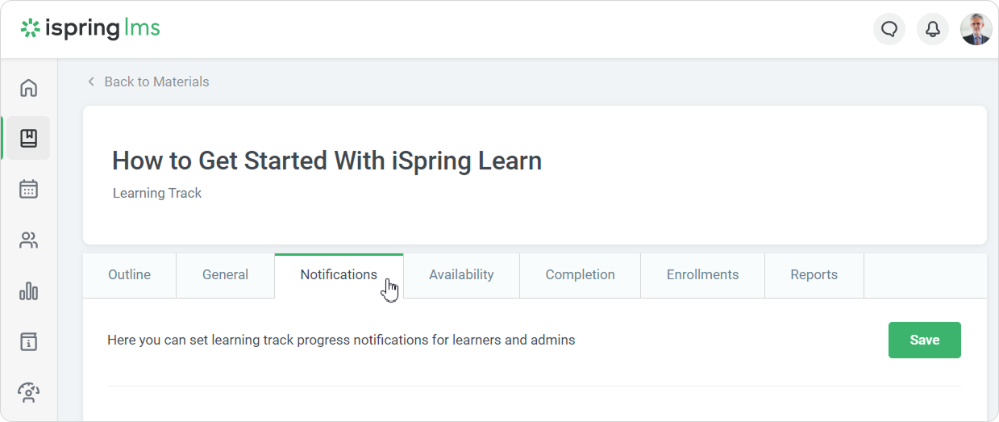The width and height of the screenshot is (999, 422).
Task: Open the calendar events icon
Action: (29, 189)
